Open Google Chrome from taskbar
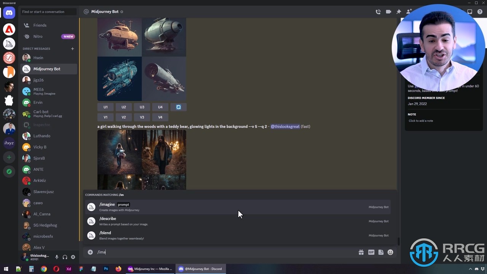 44,269
